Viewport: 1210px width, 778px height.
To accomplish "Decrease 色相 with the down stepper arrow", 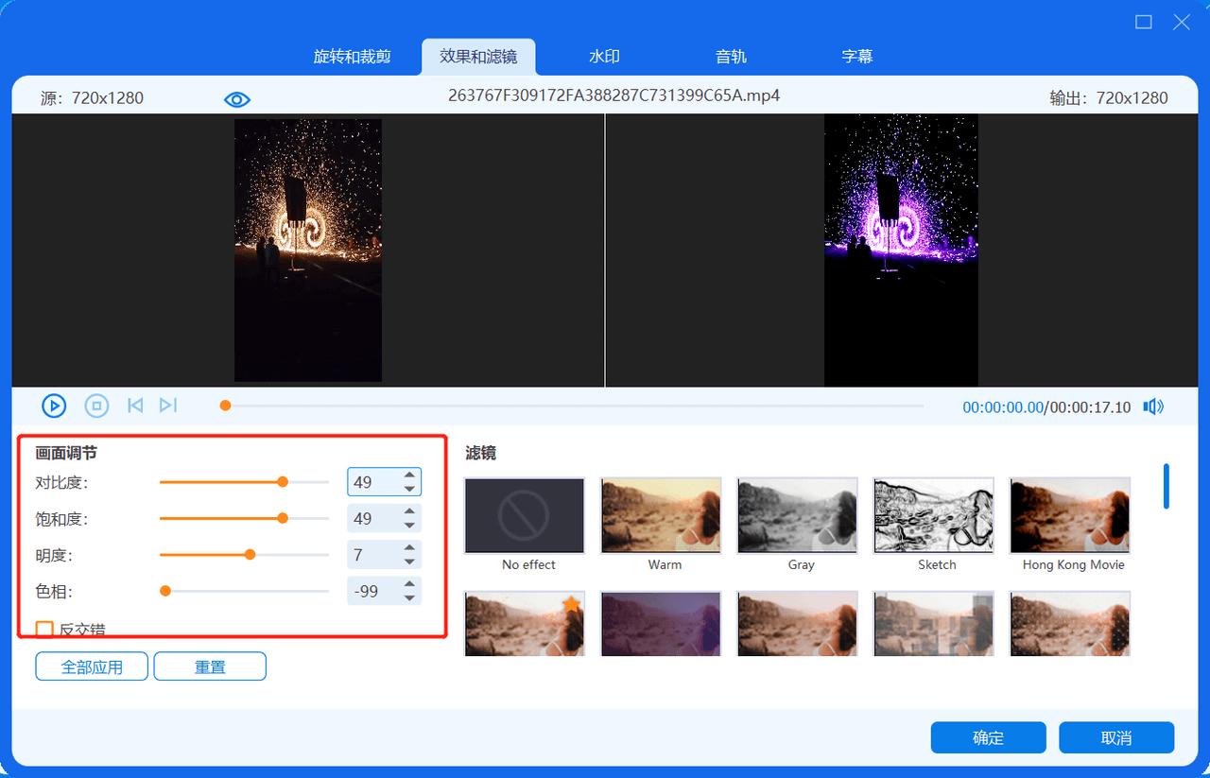I will pos(408,596).
